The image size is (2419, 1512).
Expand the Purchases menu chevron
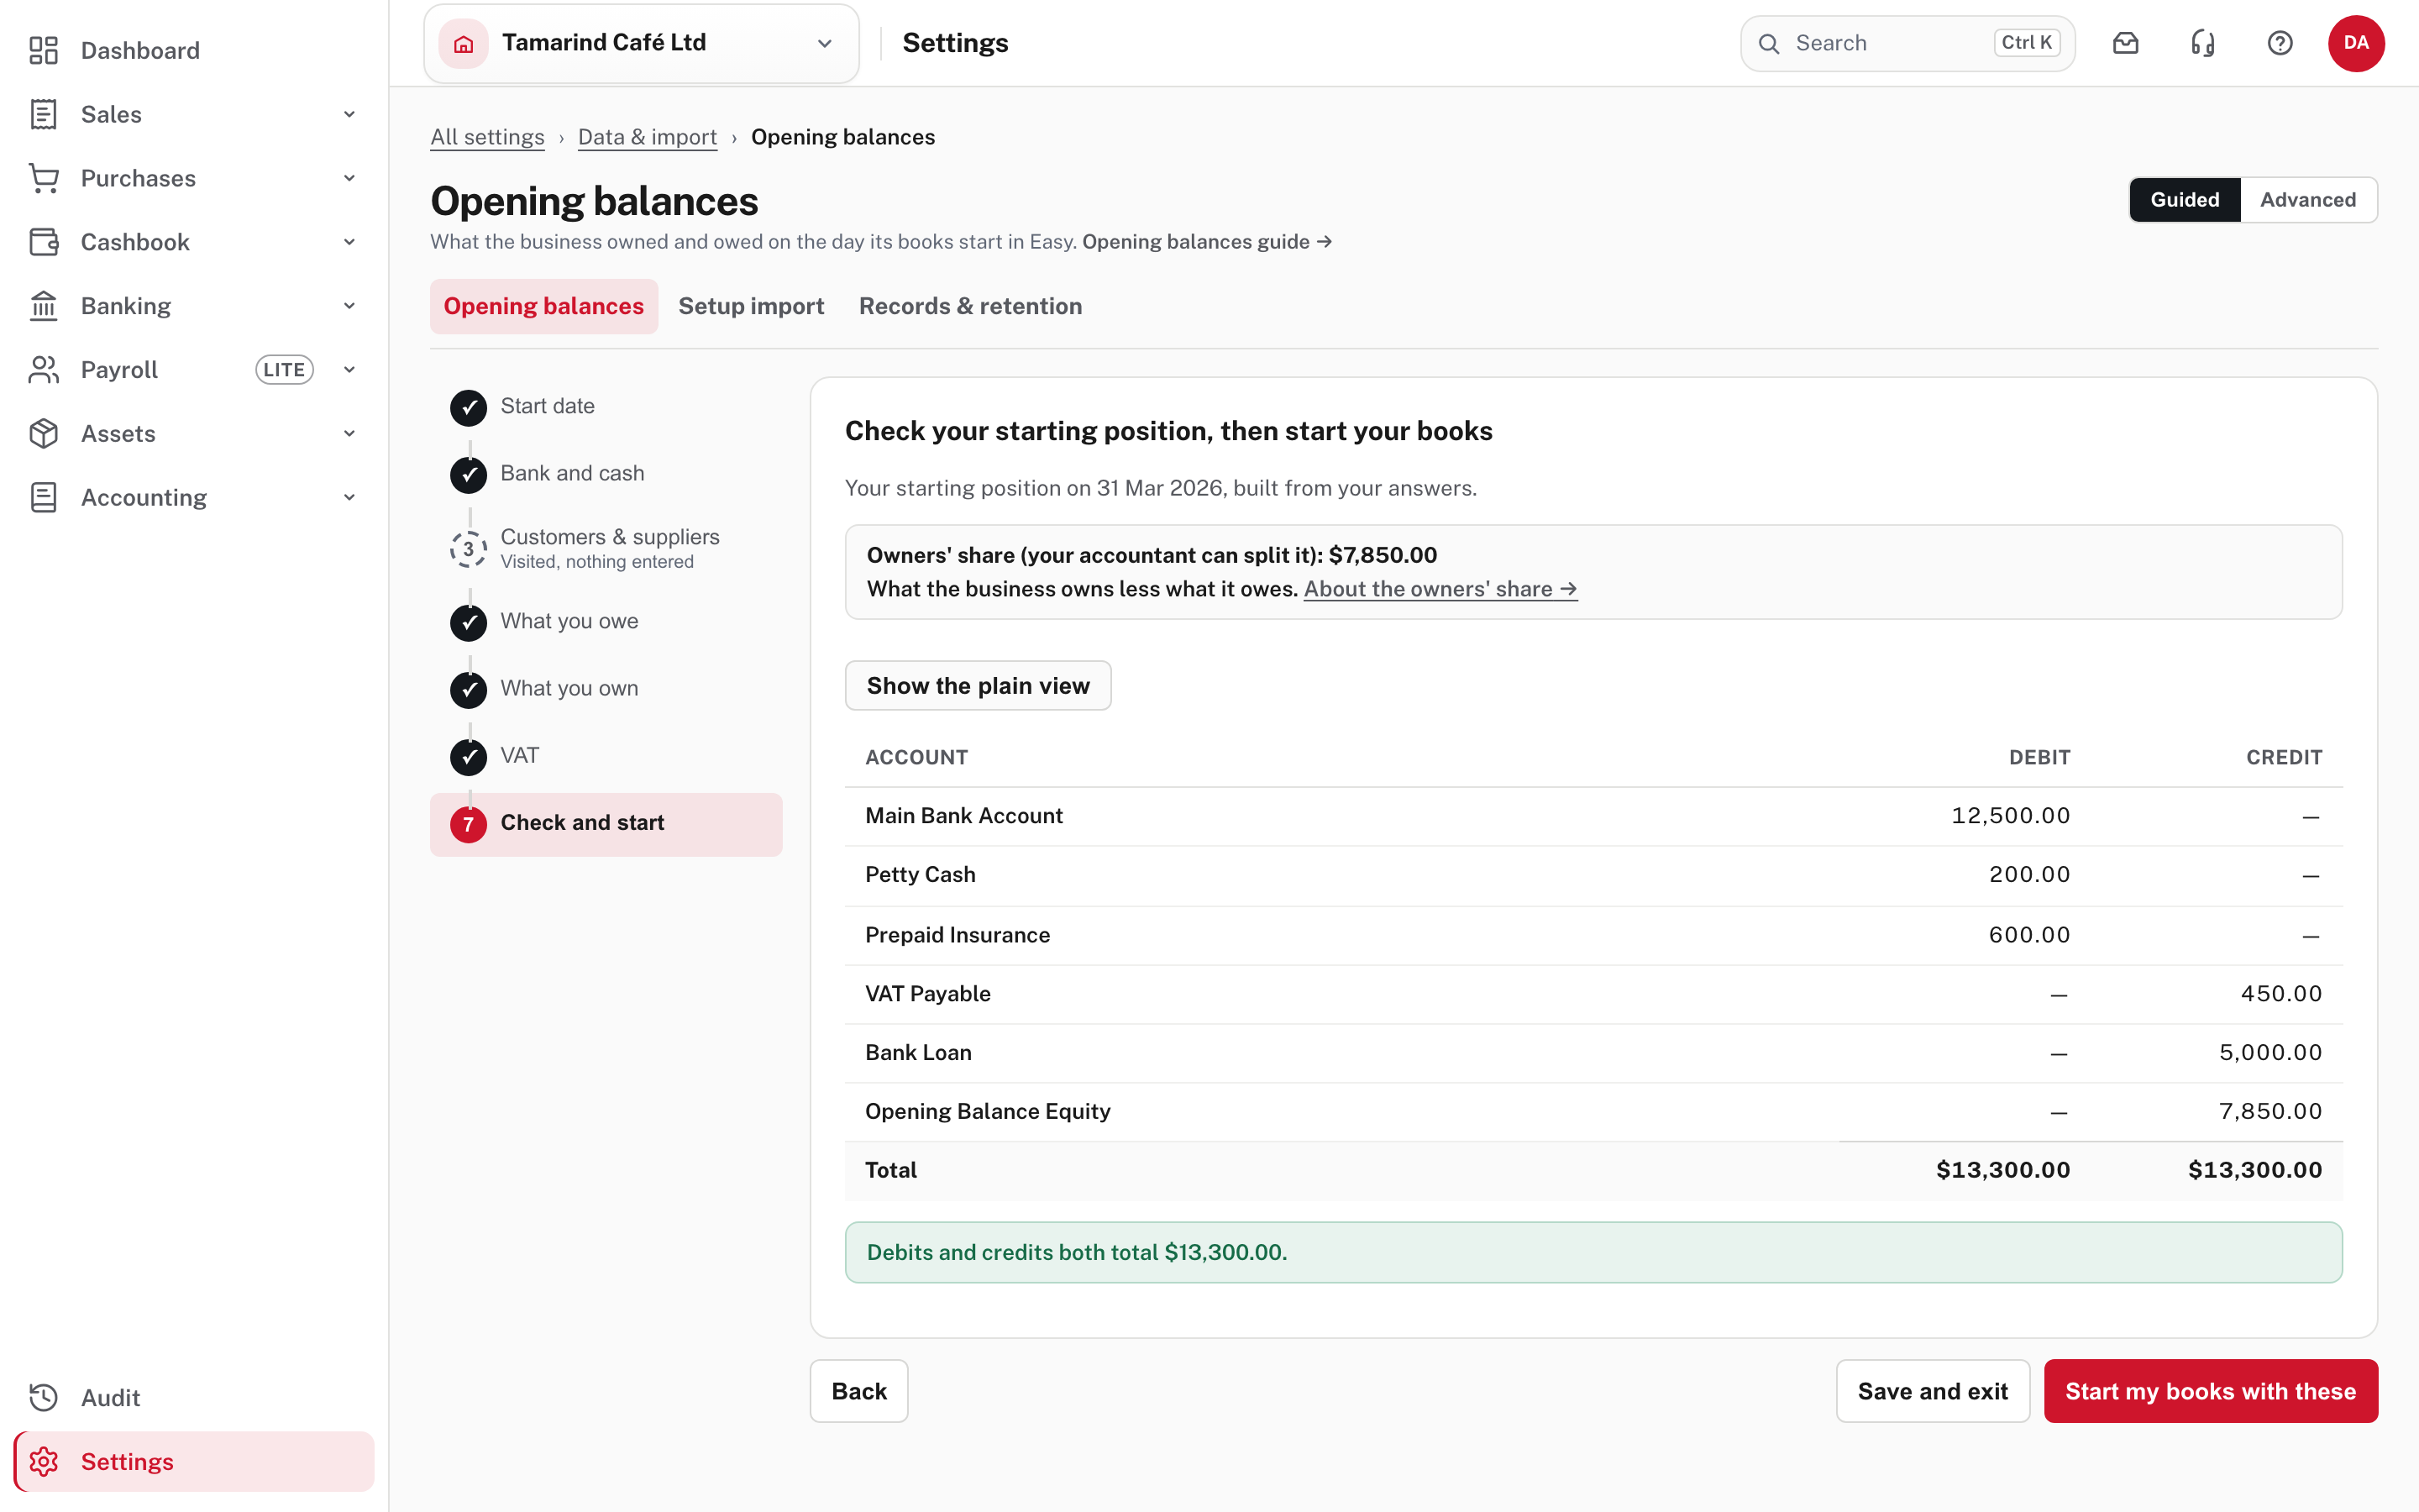pos(349,178)
